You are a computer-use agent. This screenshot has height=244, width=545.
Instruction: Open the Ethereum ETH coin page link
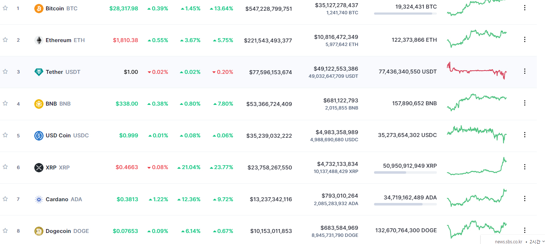[x=65, y=40]
